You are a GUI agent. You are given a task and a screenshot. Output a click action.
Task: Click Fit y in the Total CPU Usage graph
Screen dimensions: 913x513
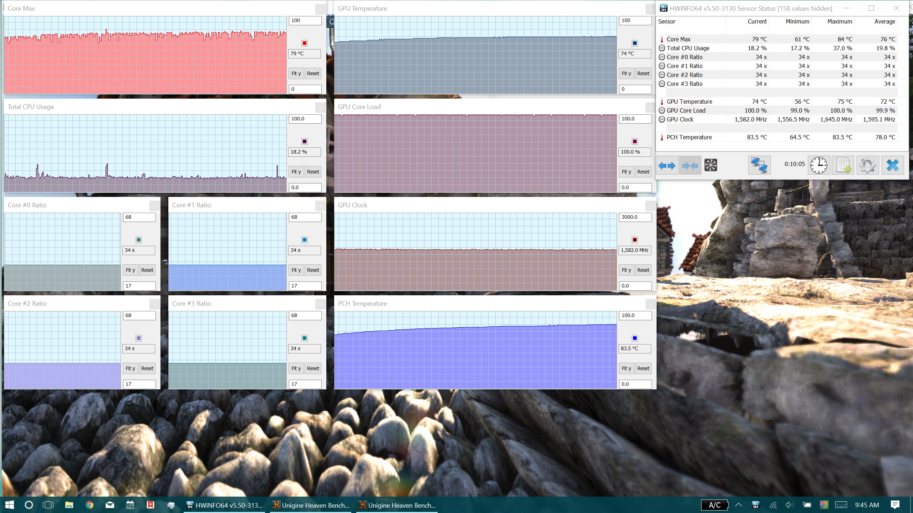[x=296, y=172]
